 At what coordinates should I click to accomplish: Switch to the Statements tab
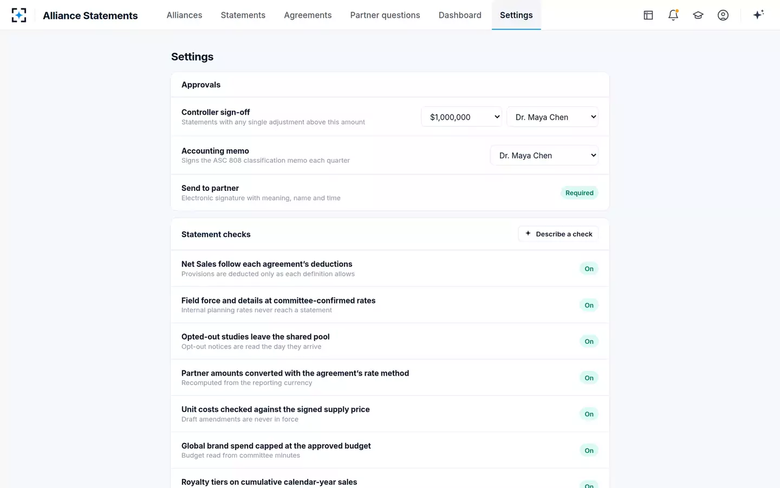click(x=243, y=15)
